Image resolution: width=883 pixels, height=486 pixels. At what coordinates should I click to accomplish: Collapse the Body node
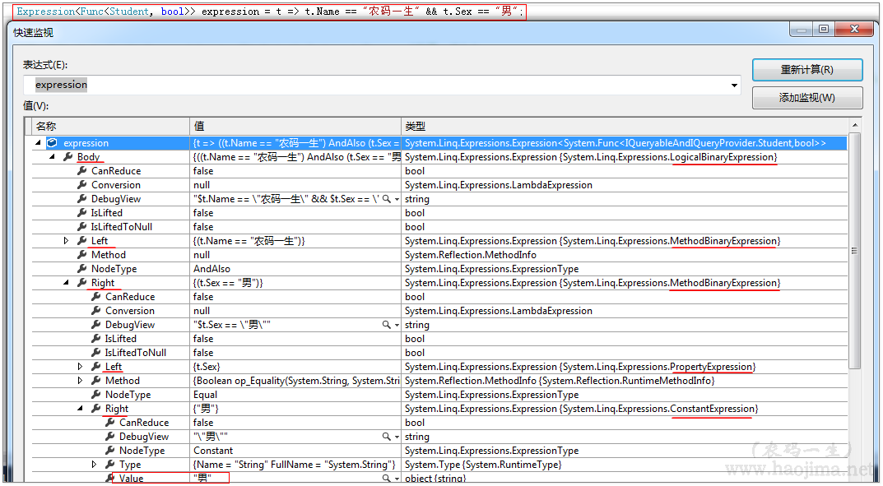(x=53, y=157)
